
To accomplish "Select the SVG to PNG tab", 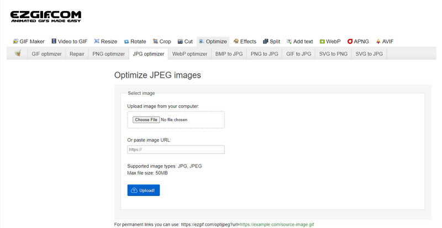I will click(x=333, y=54).
